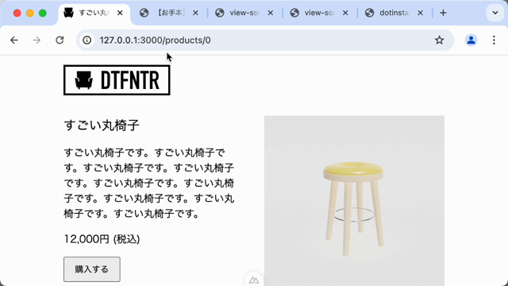Screen dimensions: 508x286
Task: Click the すごい丸椅子 product heading
Action: tap(102, 126)
